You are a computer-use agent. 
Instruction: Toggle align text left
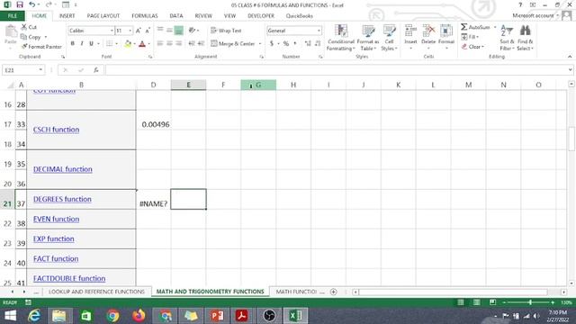(x=160, y=44)
